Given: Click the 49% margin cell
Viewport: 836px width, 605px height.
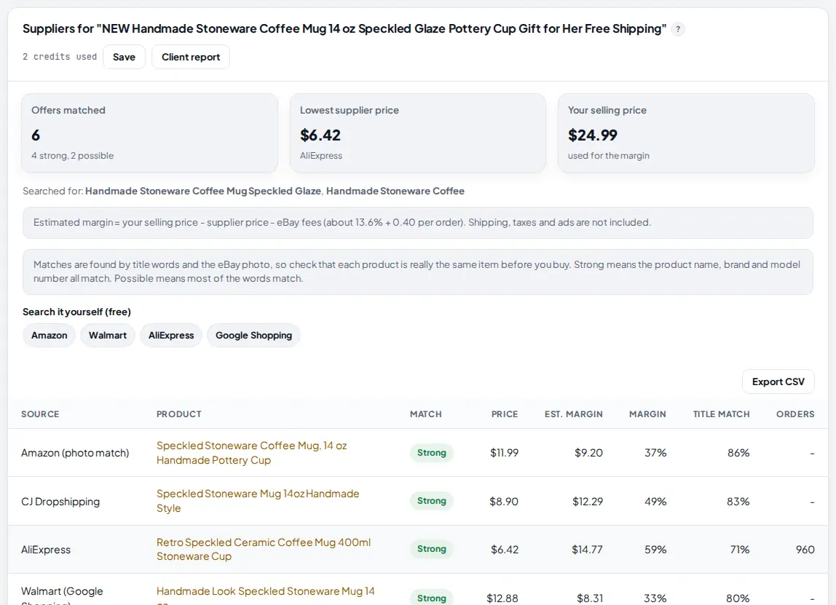Looking at the screenshot, I should point(655,502).
